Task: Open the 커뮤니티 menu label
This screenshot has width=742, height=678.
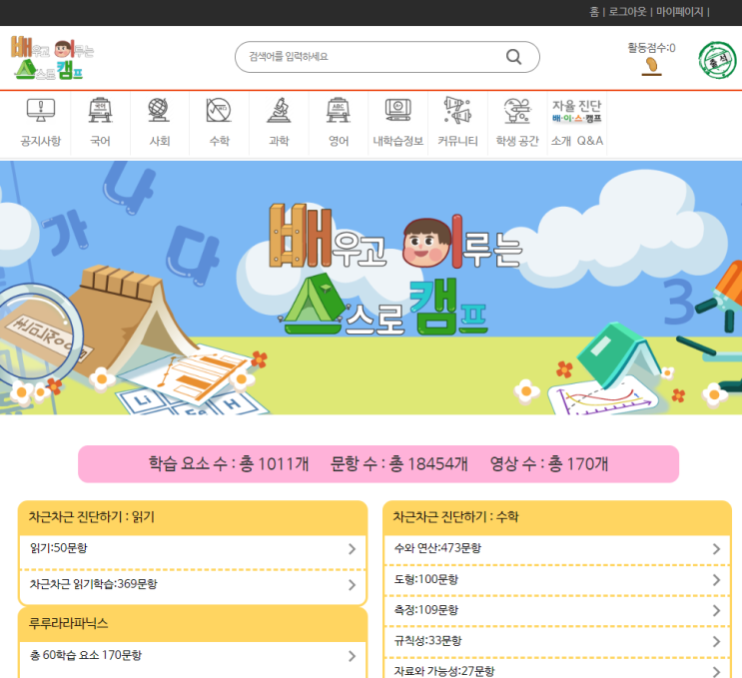Action: 457,141
